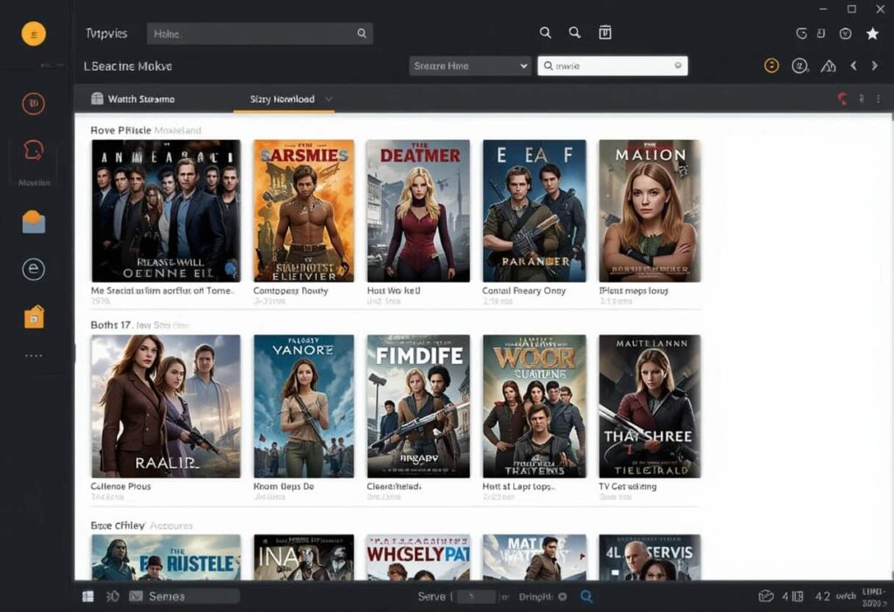The image size is (894, 612).
Task: Focus the Holne search input
Action: (x=260, y=34)
